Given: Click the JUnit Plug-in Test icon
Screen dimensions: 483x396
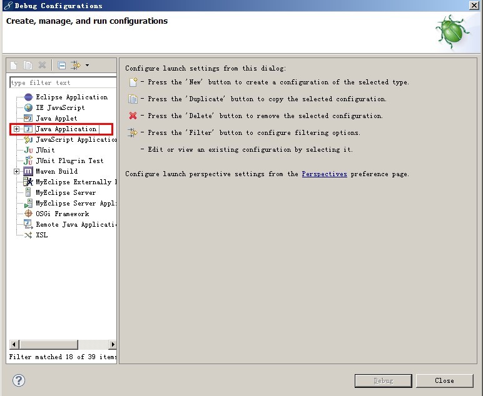Looking at the screenshot, I should [28, 161].
